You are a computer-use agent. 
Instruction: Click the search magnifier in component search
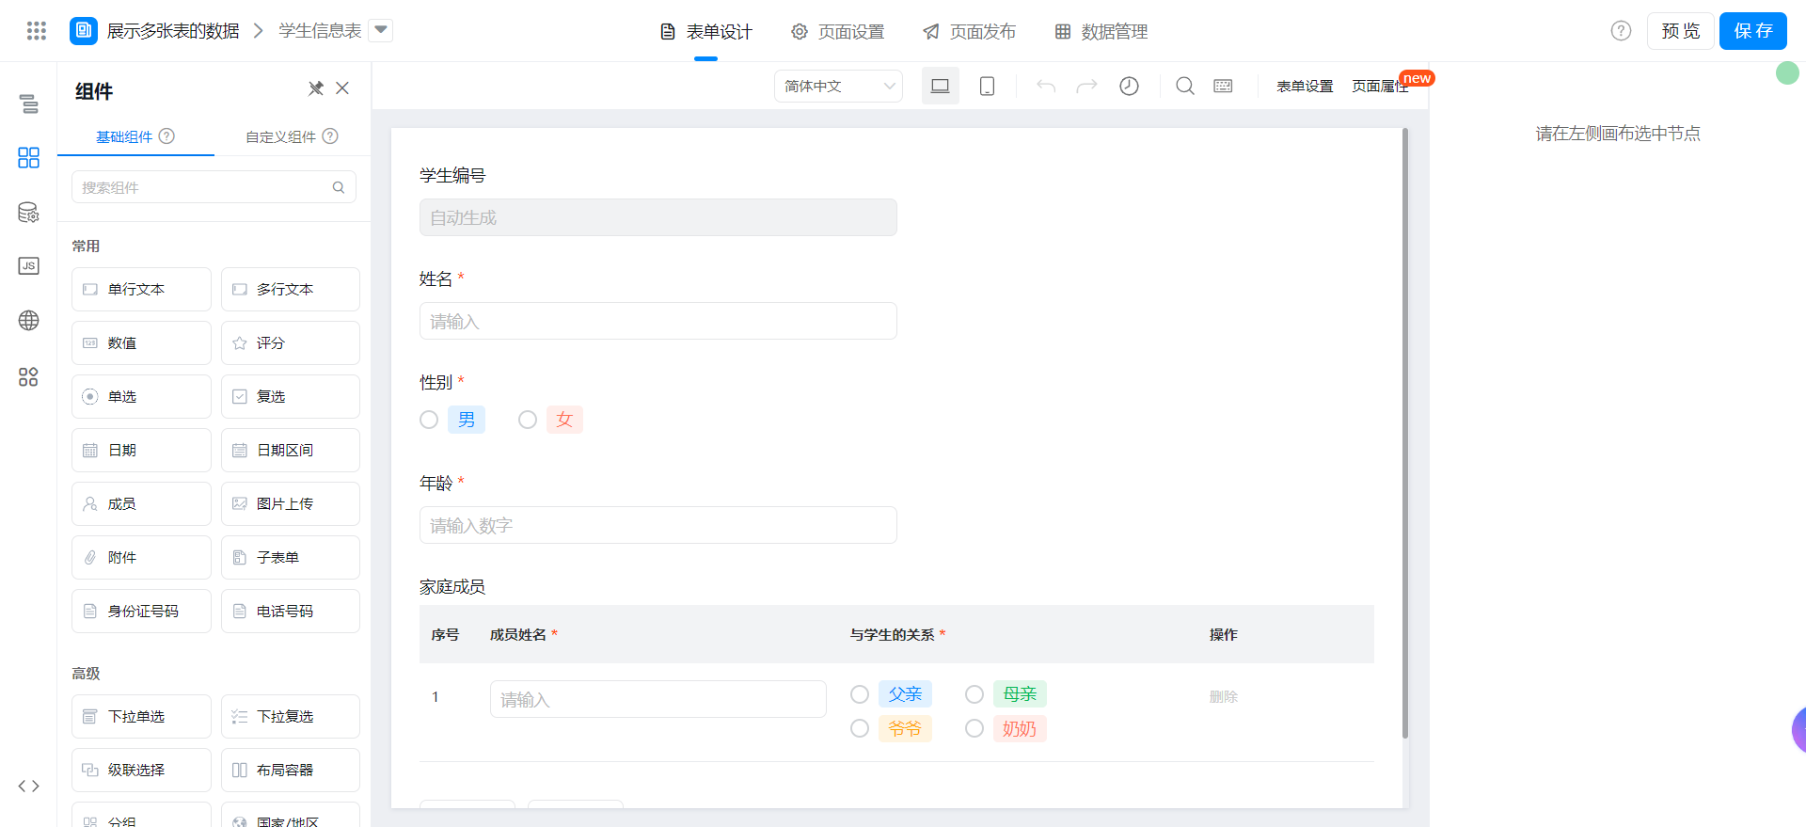339,187
